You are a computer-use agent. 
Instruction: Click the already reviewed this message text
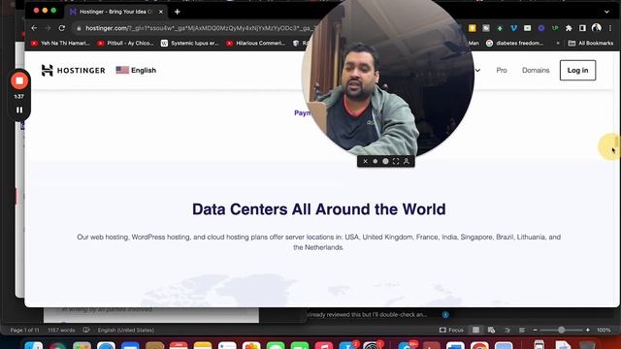[367, 314]
